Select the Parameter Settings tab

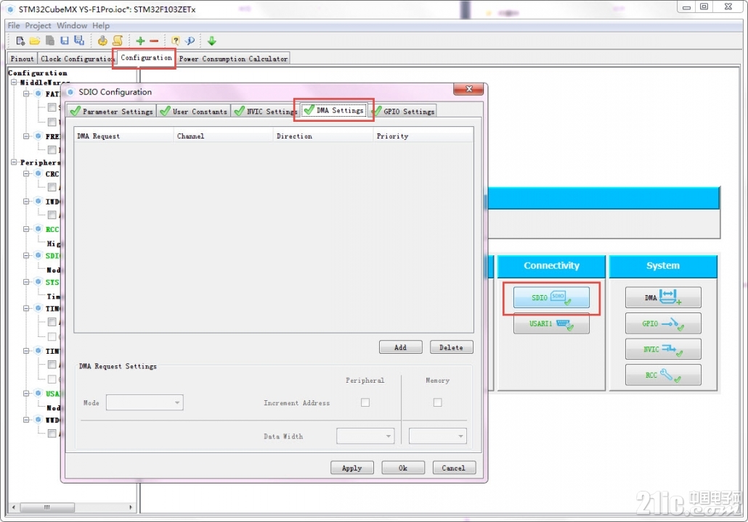coord(112,111)
